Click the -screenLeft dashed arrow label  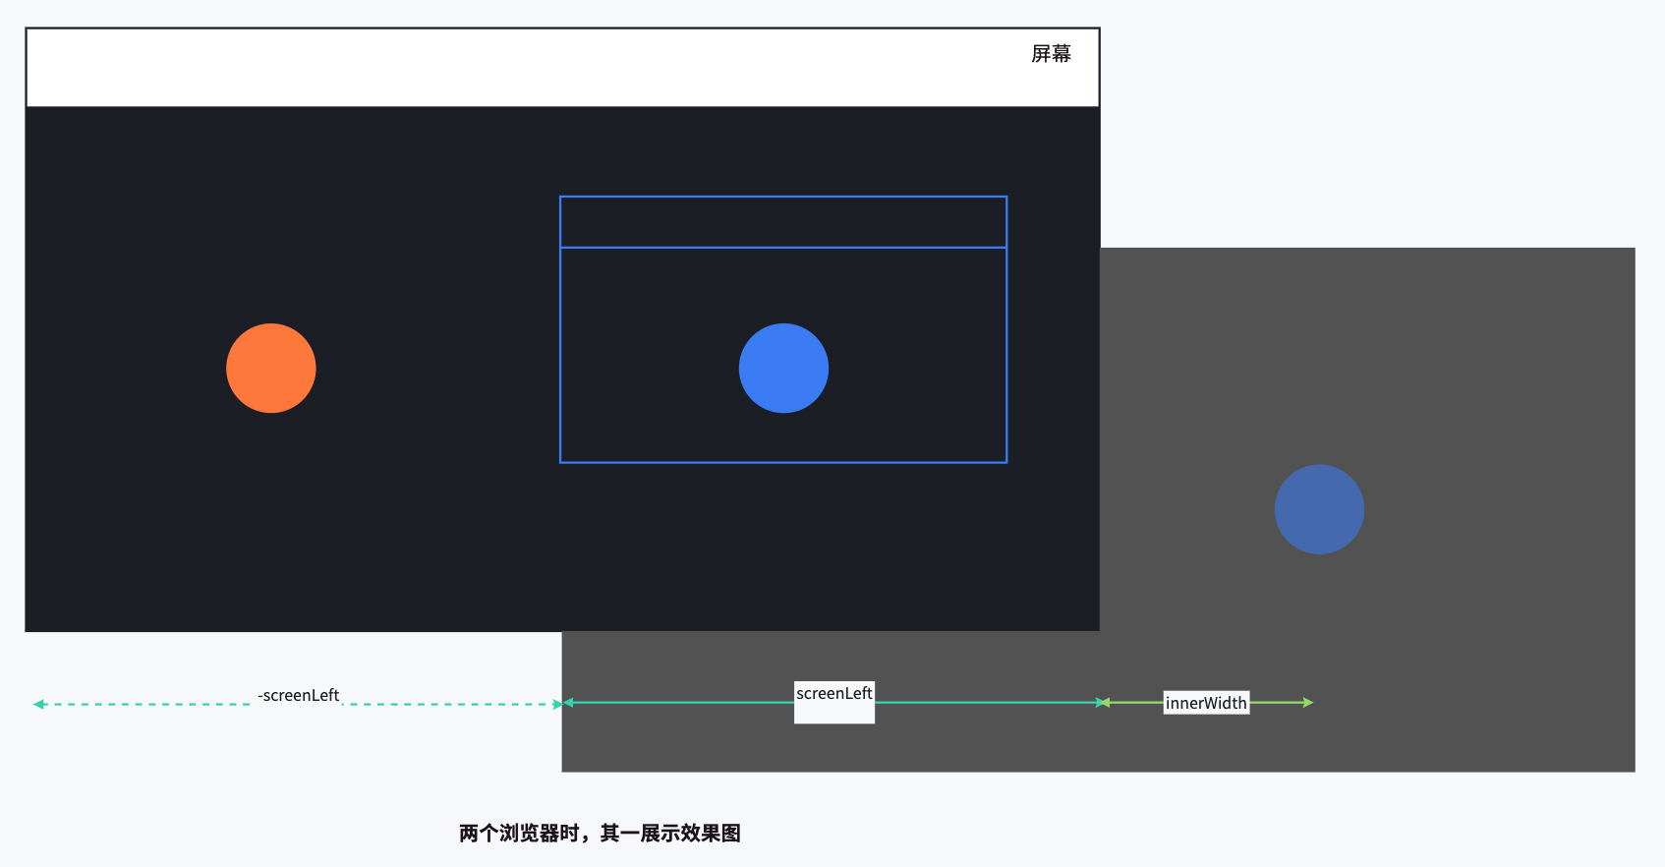(299, 695)
